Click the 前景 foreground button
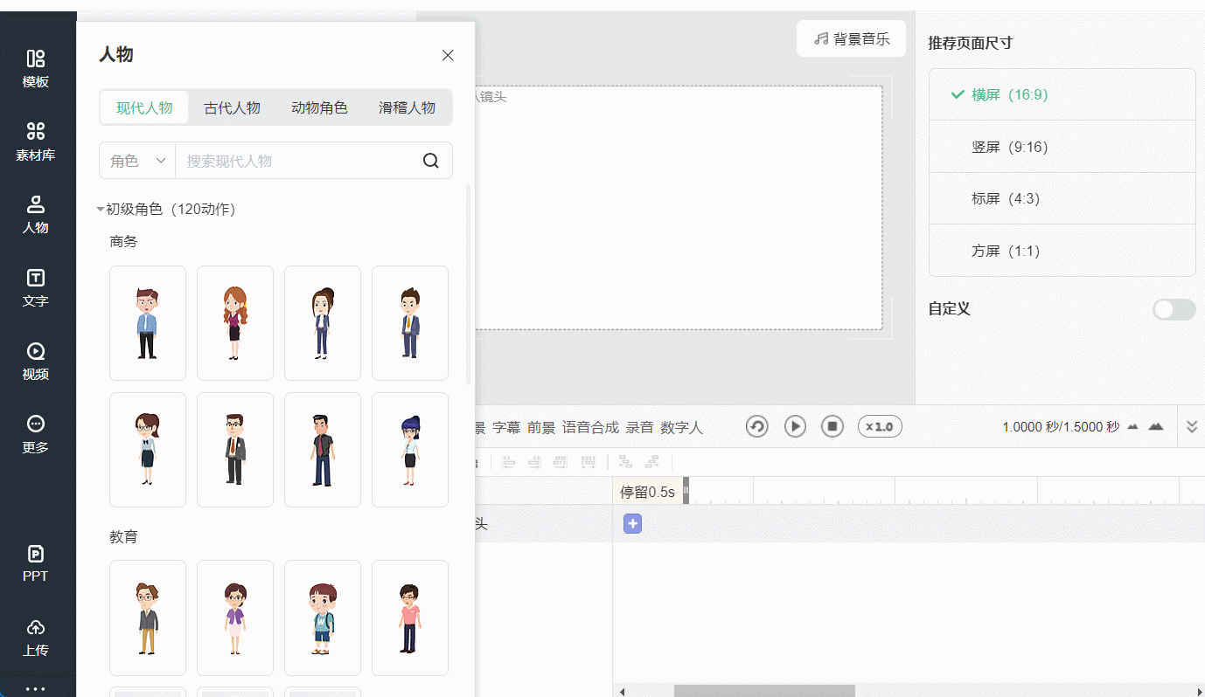This screenshot has width=1205, height=697. [541, 427]
